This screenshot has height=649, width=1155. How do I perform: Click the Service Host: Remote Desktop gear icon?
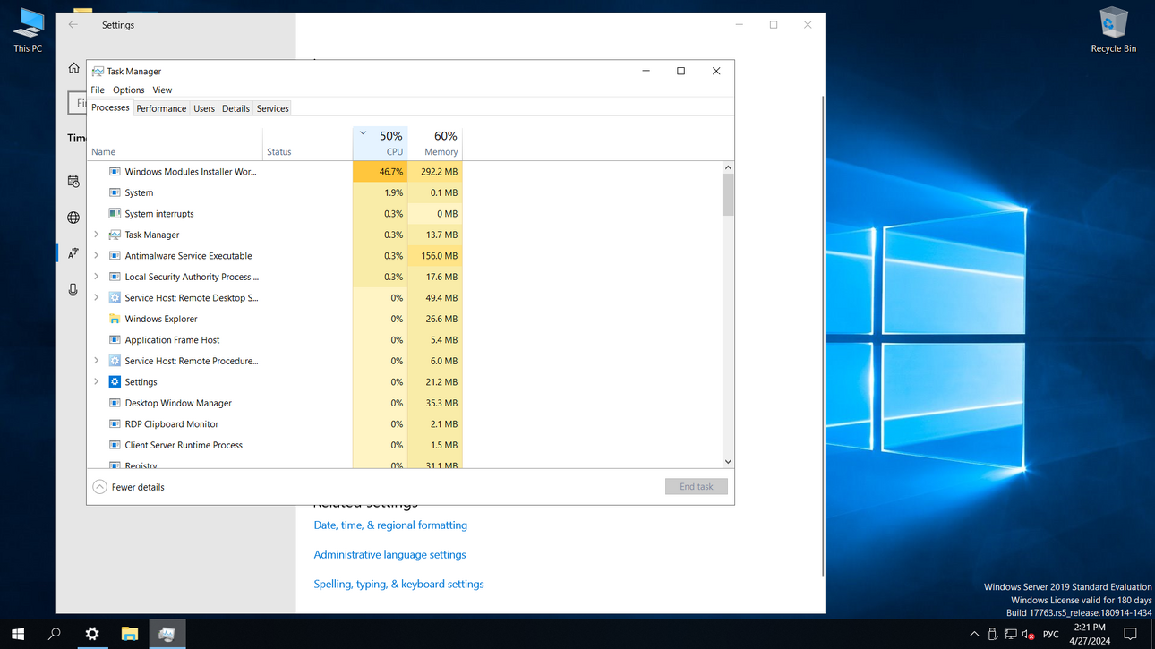pyautogui.click(x=115, y=297)
